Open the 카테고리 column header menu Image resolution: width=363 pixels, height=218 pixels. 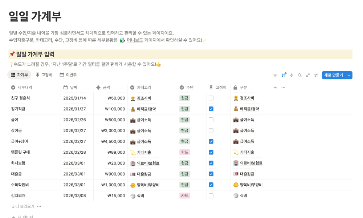(x=144, y=88)
